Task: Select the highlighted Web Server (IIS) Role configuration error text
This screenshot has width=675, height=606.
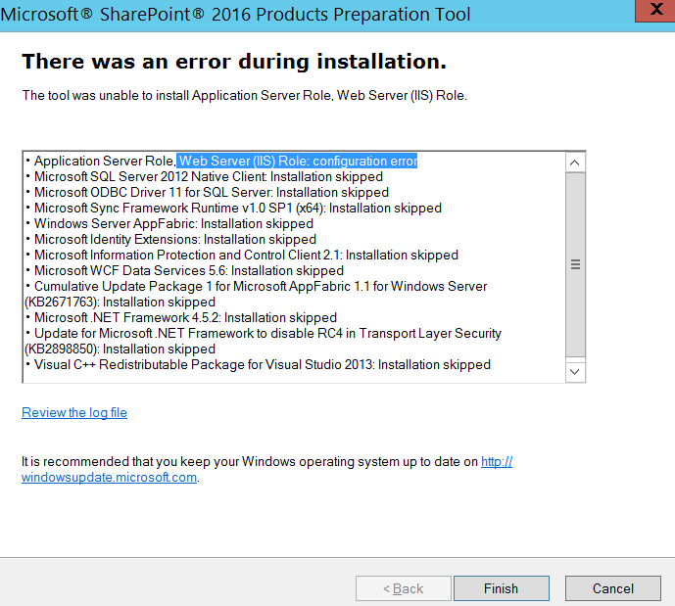Action: (298, 161)
